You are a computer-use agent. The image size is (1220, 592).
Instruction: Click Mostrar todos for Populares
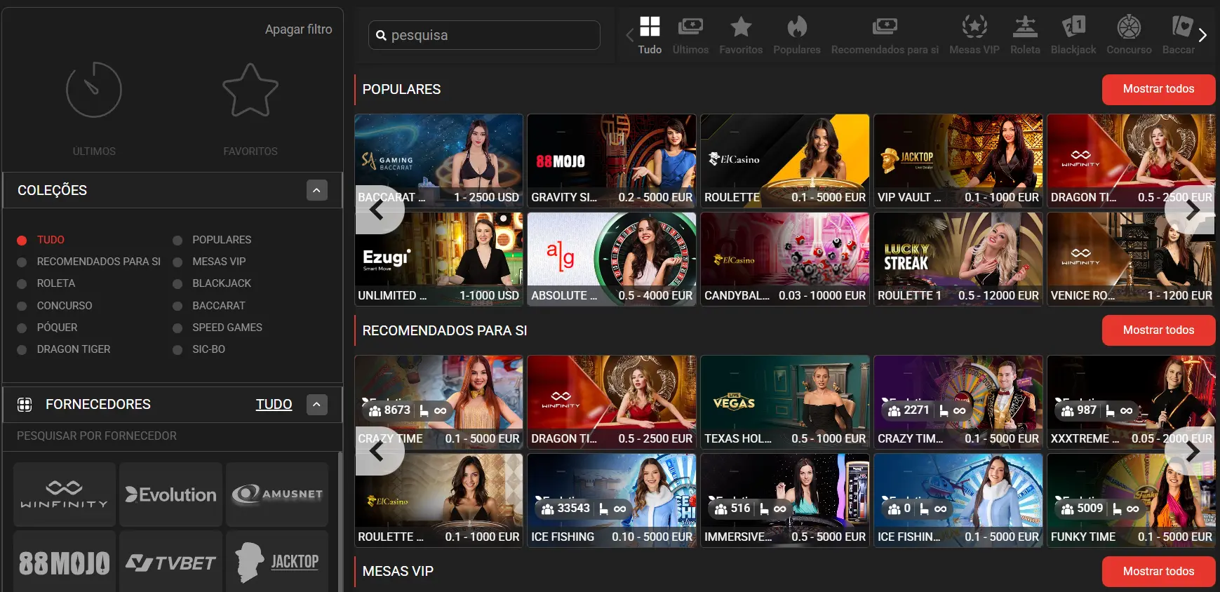point(1158,89)
